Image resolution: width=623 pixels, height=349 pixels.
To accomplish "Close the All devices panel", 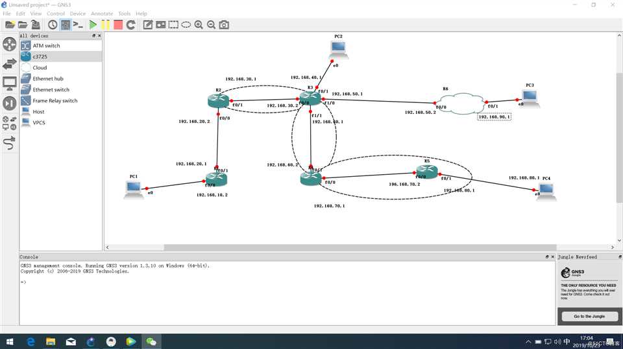I will tap(99, 36).
